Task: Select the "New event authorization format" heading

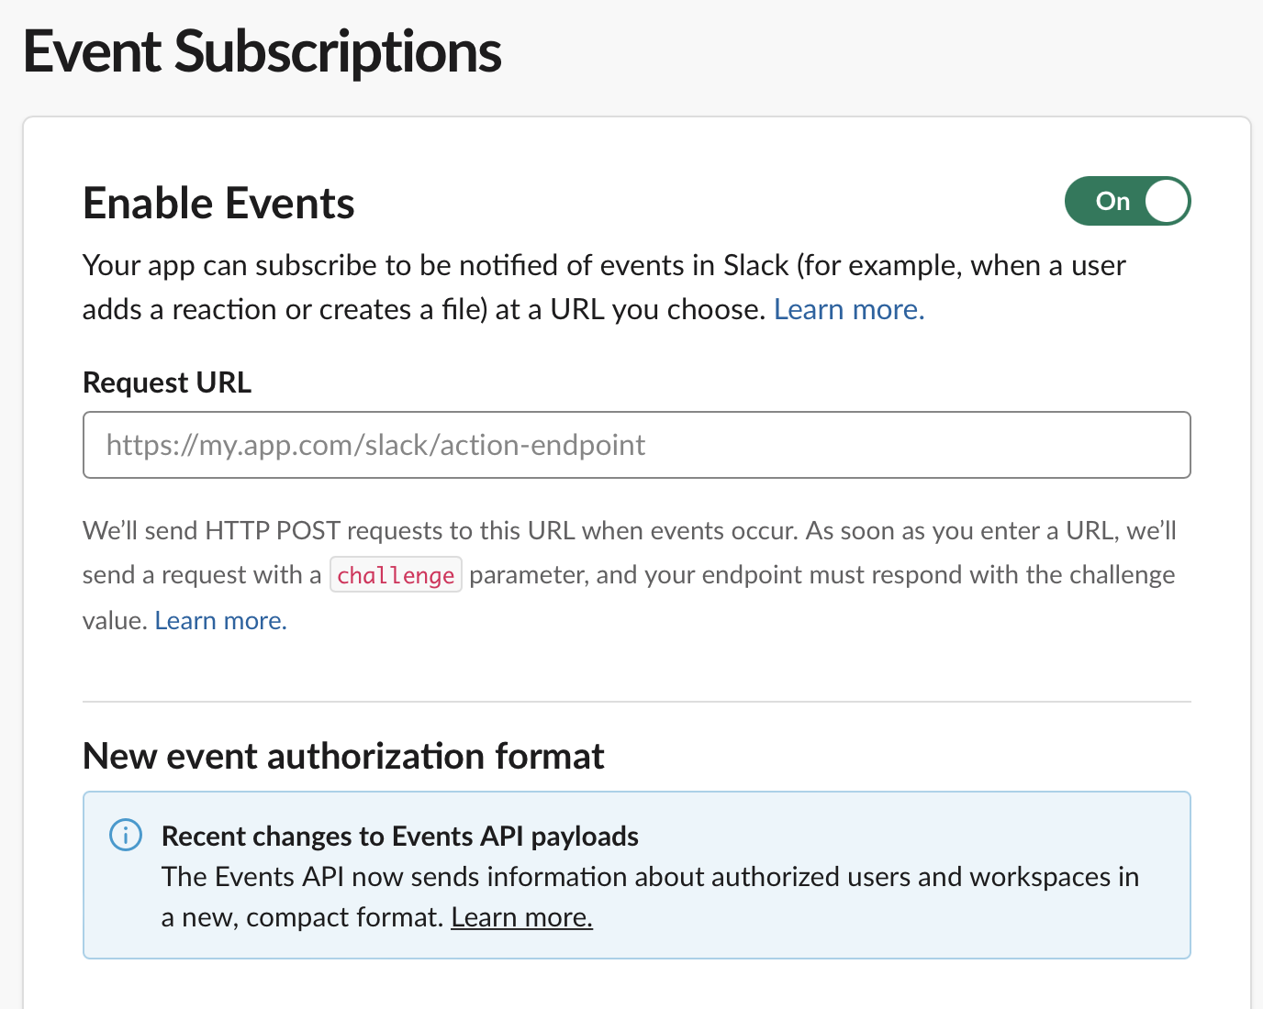Action: 343,757
